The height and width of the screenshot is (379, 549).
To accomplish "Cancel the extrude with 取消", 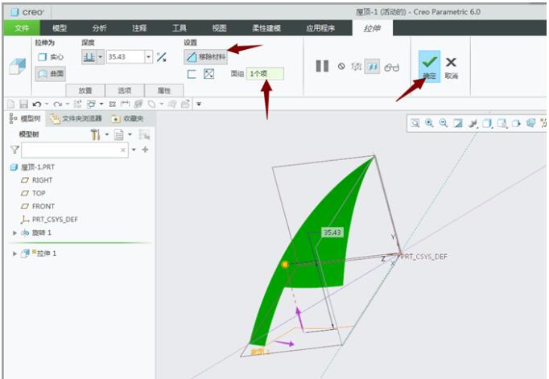I will point(452,68).
